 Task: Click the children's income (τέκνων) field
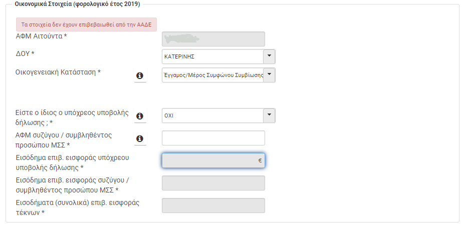[213, 205]
